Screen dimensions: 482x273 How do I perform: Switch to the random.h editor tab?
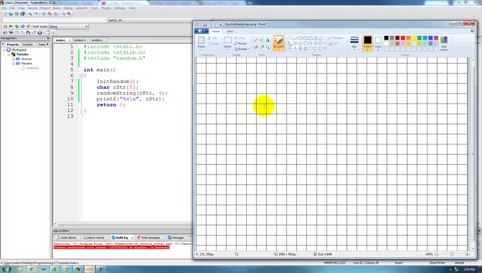click(x=80, y=40)
